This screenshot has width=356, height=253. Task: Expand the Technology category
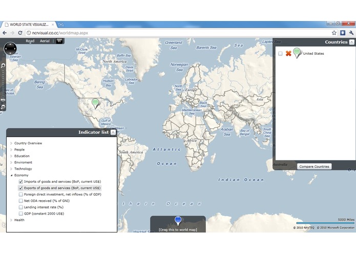(x=11, y=169)
